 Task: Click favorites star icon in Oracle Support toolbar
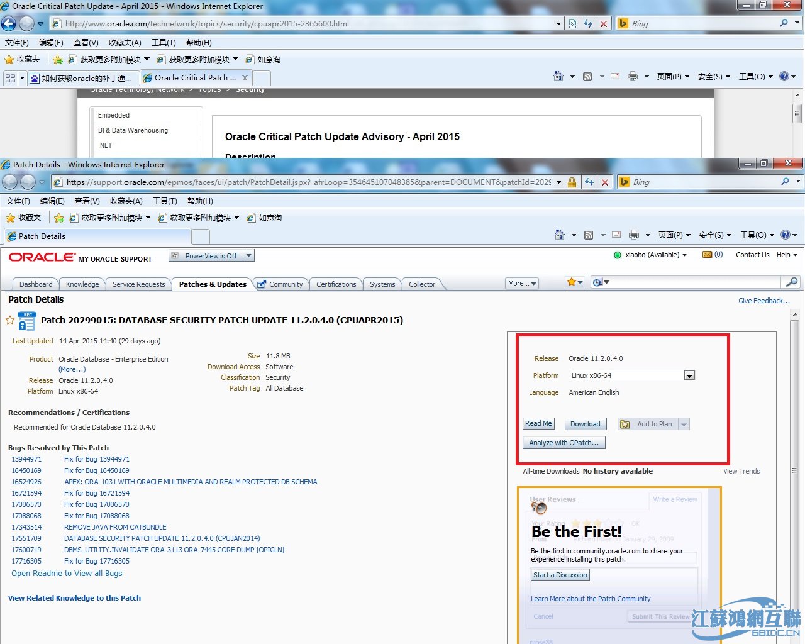pyautogui.click(x=572, y=282)
